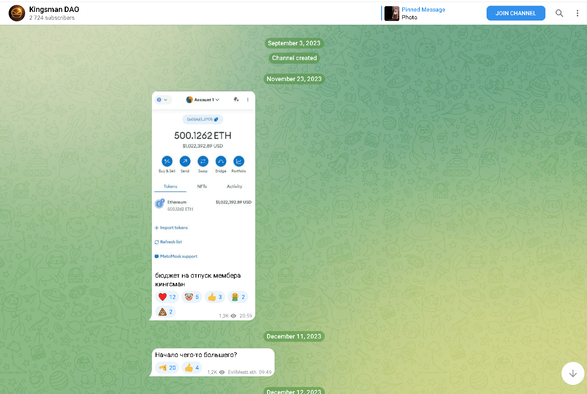Image resolution: width=587 pixels, height=394 pixels.
Task: Click the Account 1 dropdown in the photo
Action: tap(203, 100)
